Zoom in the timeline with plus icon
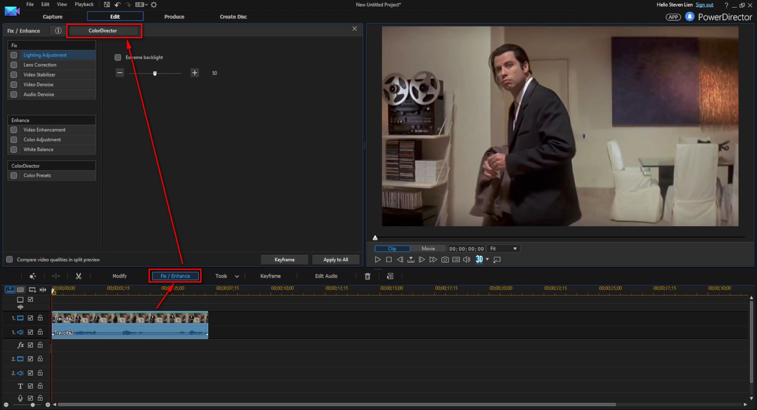This screenshot has height=410, width=757. pyautogui.click(x=48, y=405)
